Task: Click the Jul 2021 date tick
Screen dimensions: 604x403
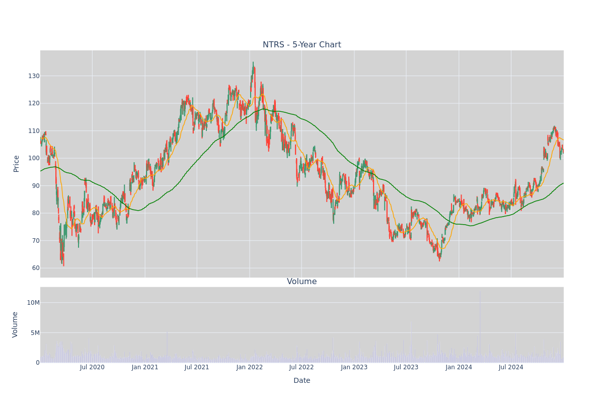Action: tap(197, 367)
